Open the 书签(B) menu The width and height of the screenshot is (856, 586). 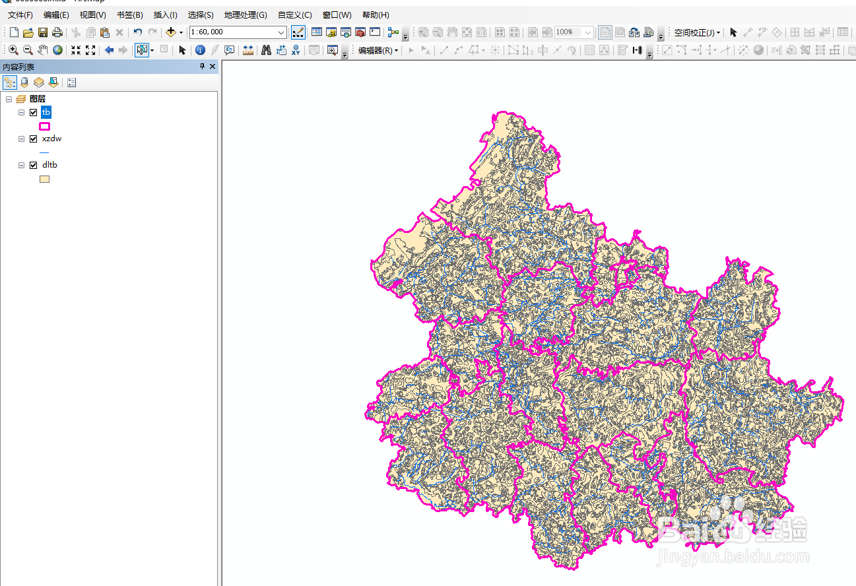click(x=129, y=15)
